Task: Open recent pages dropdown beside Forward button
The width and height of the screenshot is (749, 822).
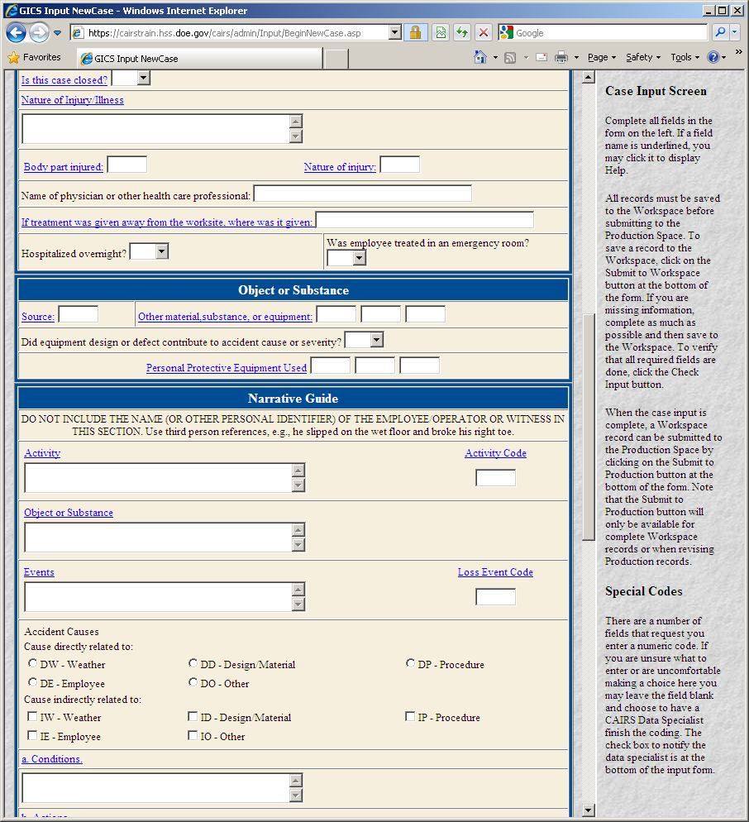Action: 57,33
